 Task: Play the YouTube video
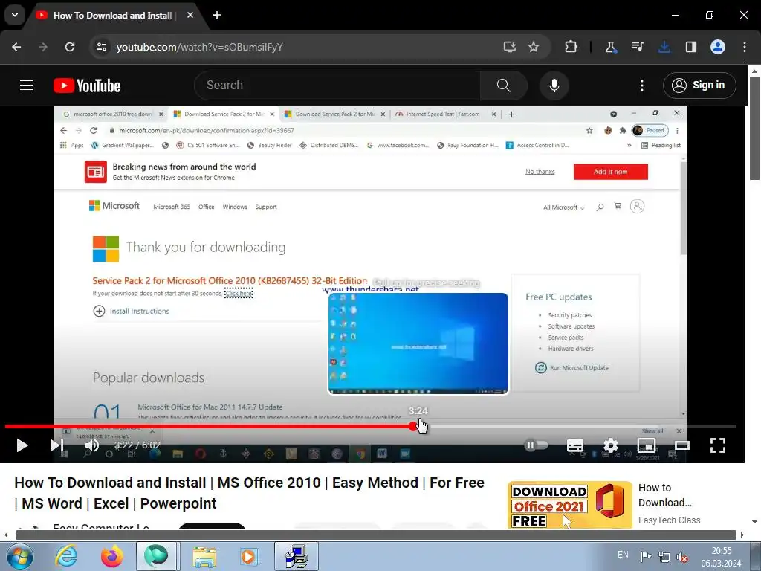tap(22, 445)
